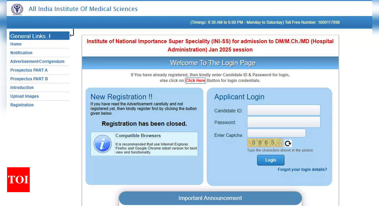Click the 'All India Institute Of Medical Sciences' title

tap(83, 9)
